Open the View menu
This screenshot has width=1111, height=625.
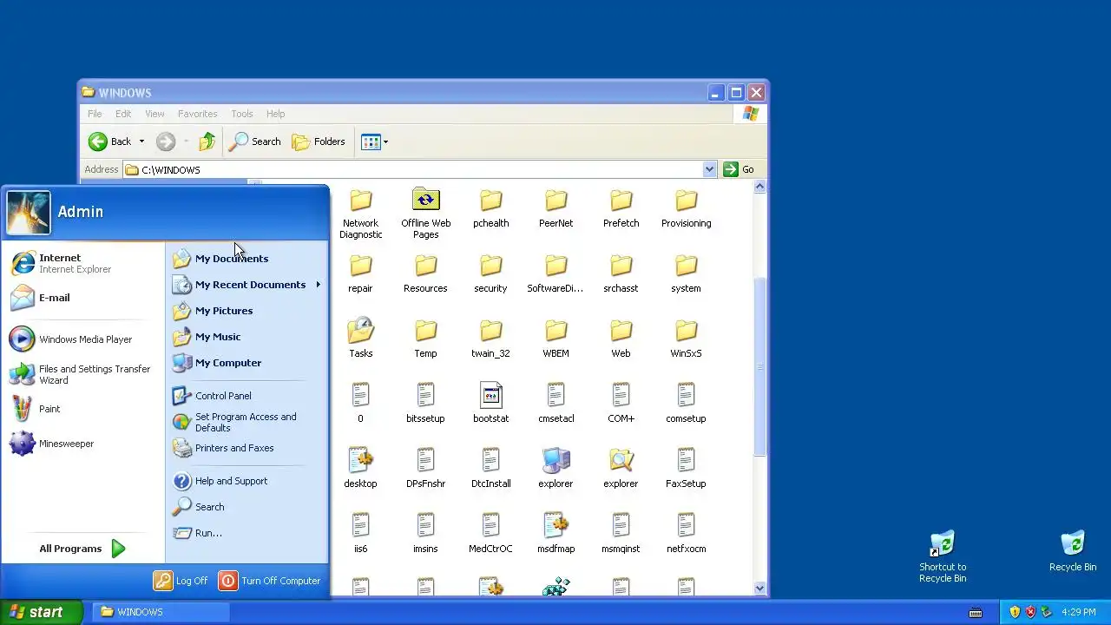click(154, 114)
